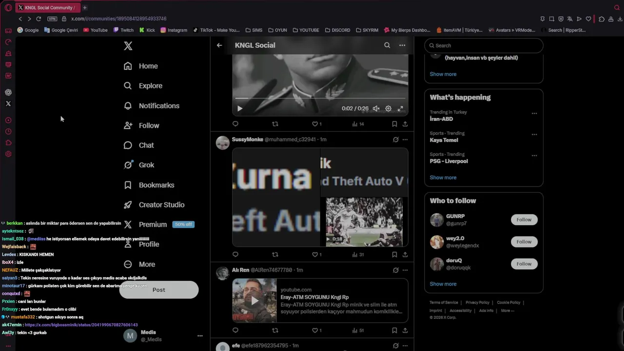Open options for İran-ABD trend
The image size is (624, 351).
(x=534, y=114)
